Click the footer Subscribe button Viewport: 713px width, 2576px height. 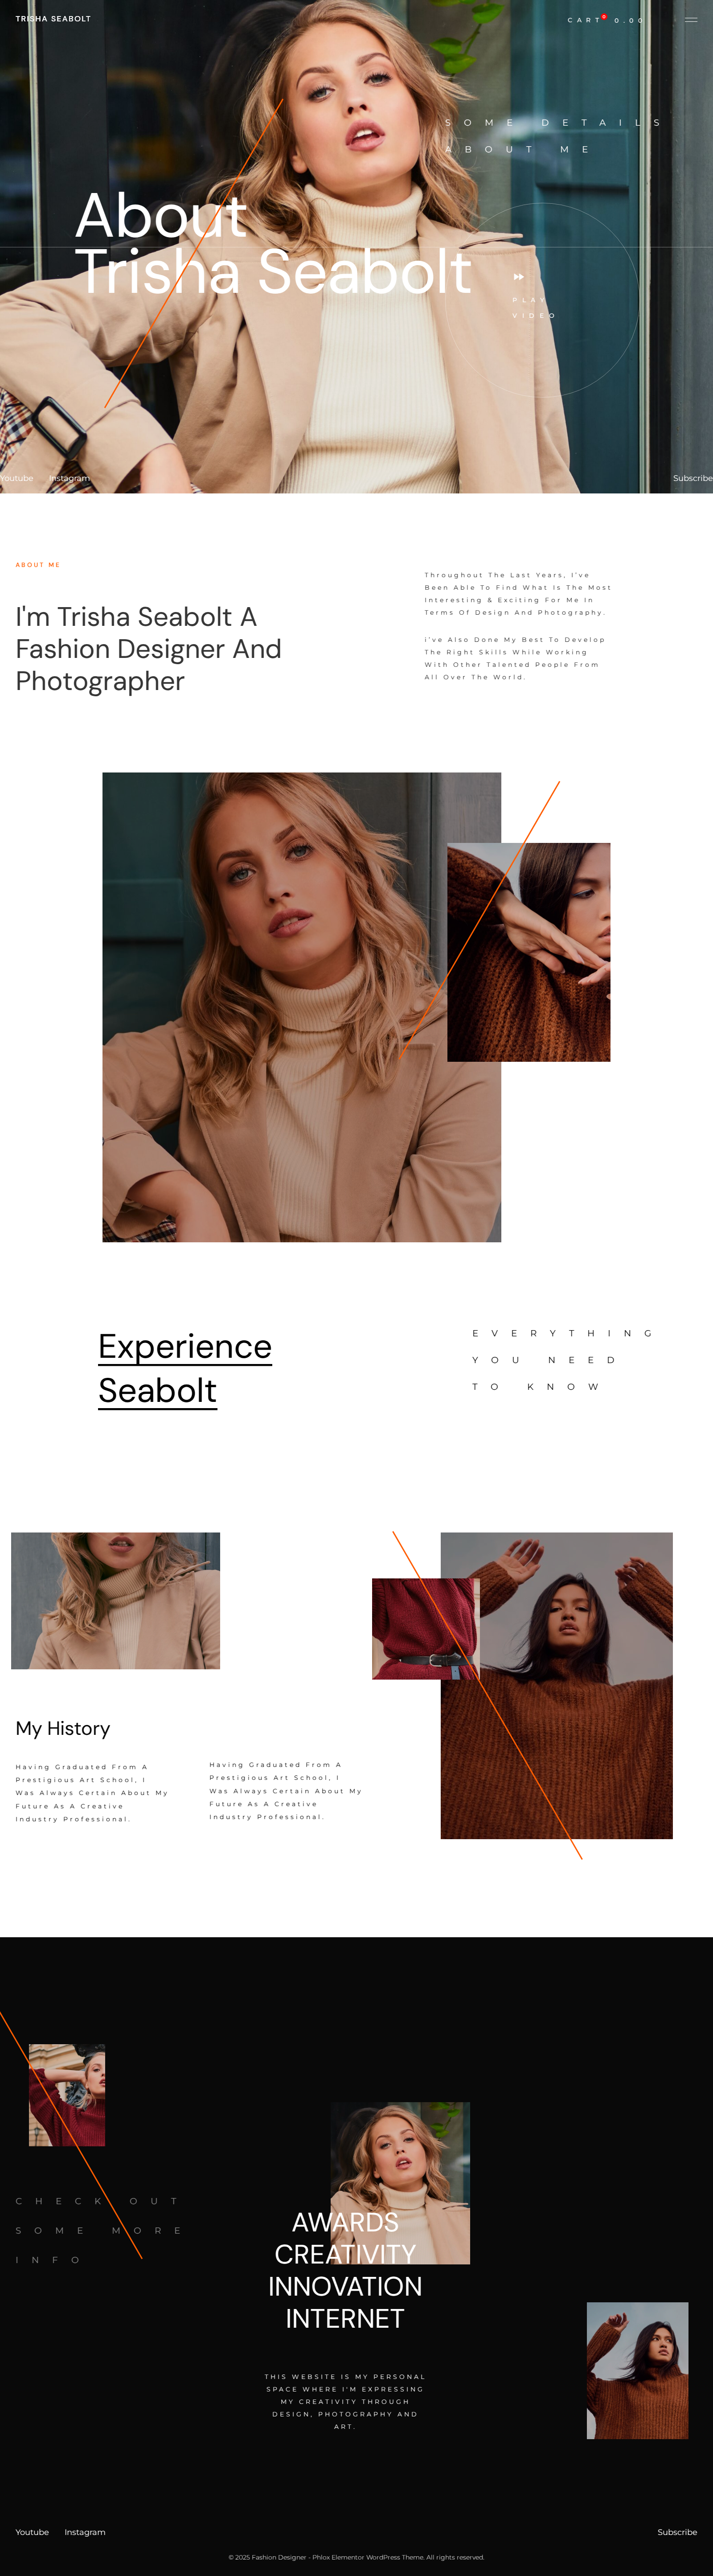(x=677, y=2532)
